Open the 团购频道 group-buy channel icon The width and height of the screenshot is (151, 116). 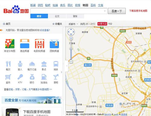click(x=54, y=44)
